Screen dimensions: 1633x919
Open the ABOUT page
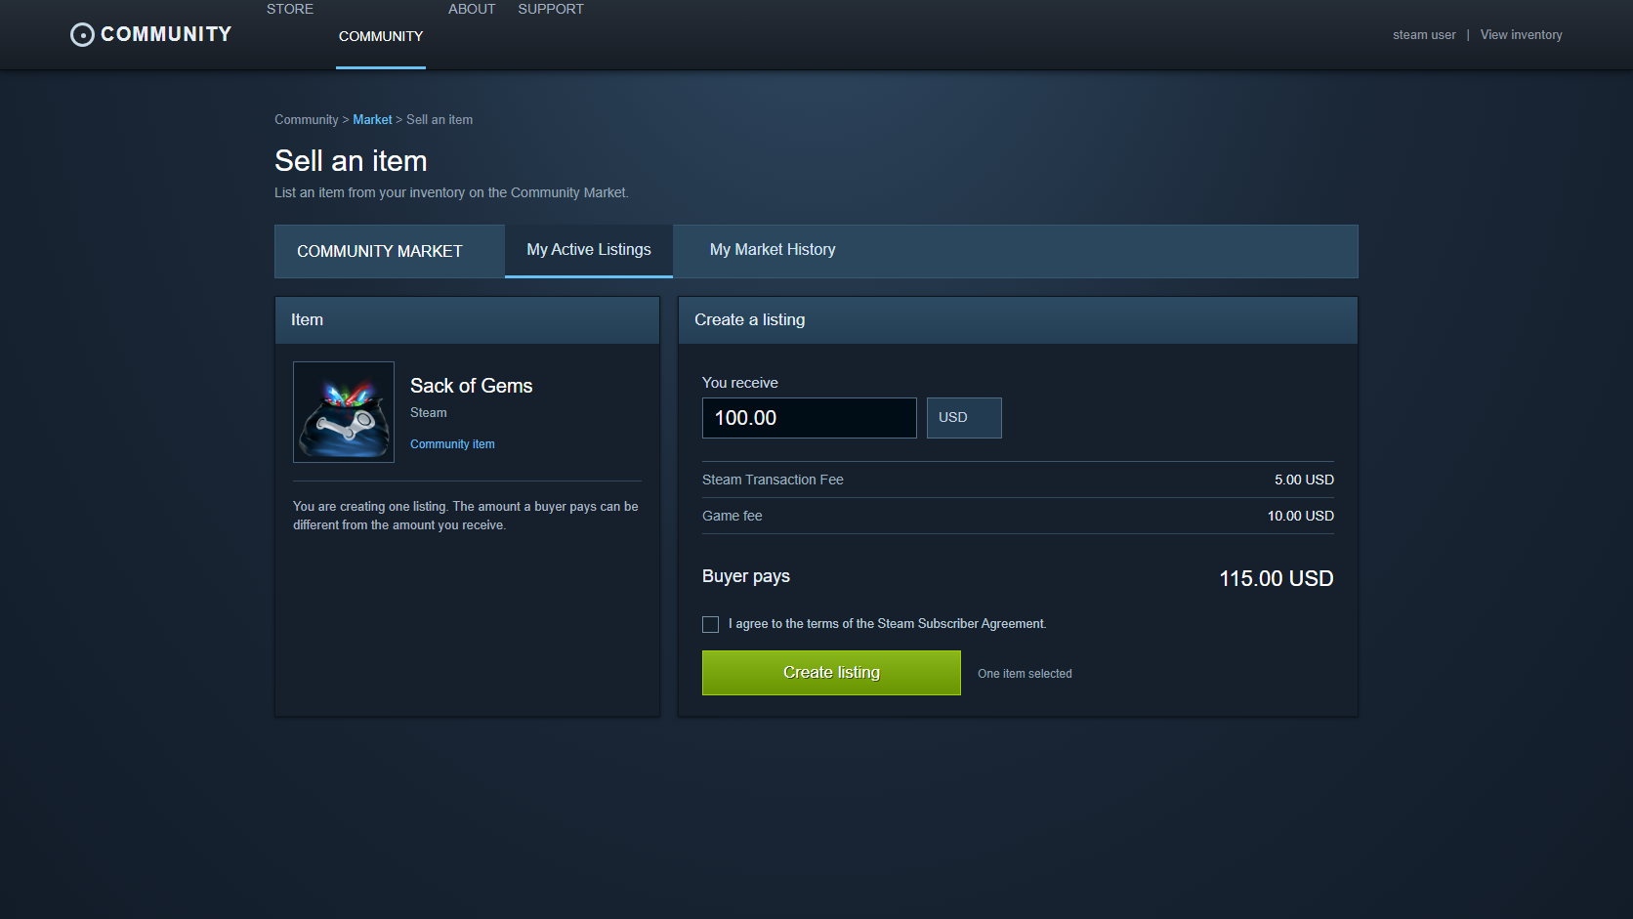(472, 9)
